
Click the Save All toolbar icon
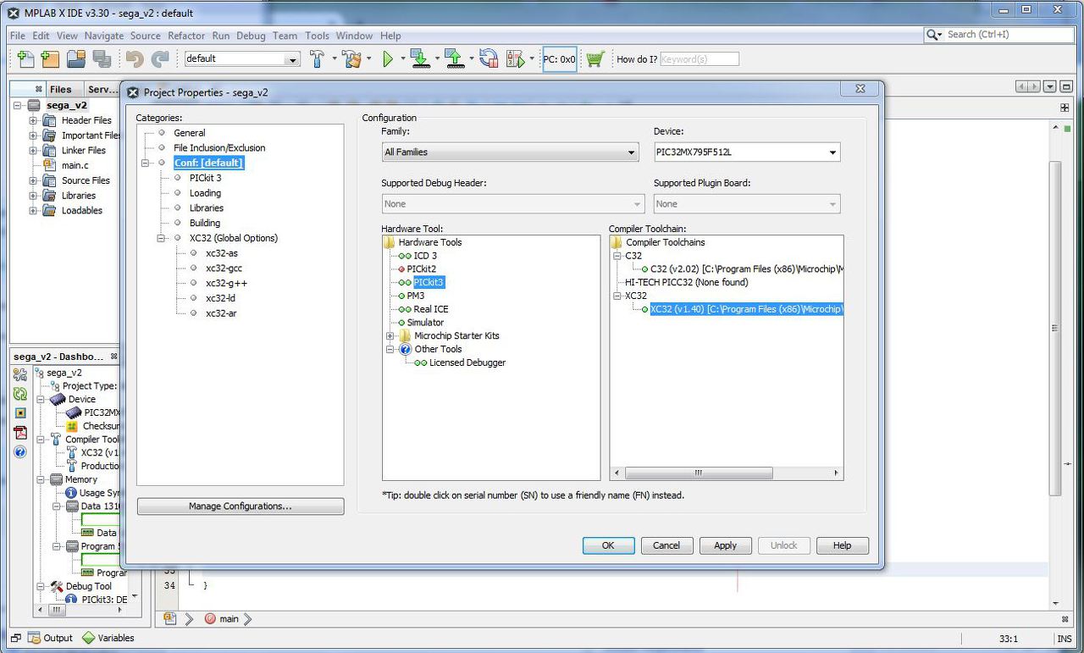(102, 59)
